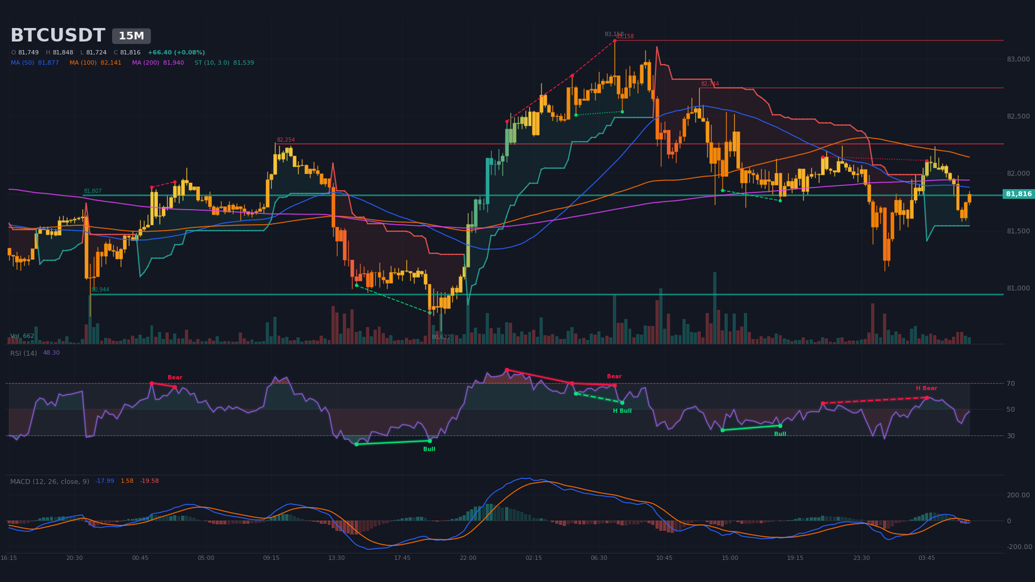Select the 15M timeframe badge

(x=131, y=36)
